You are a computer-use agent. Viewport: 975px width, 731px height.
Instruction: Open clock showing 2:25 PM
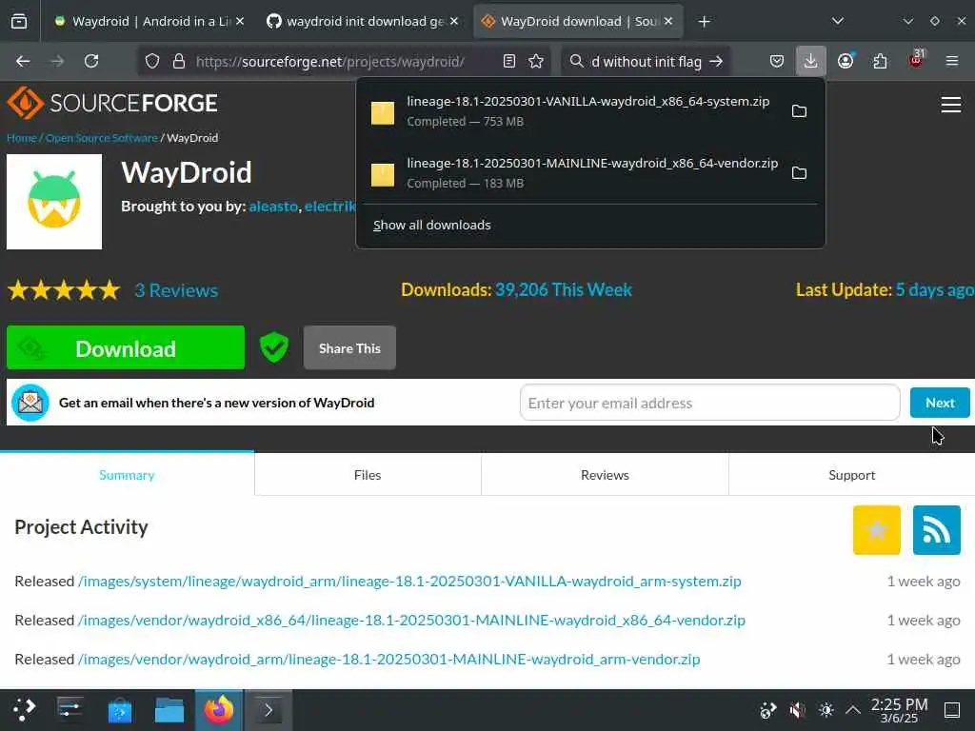(x=899, y=710)
